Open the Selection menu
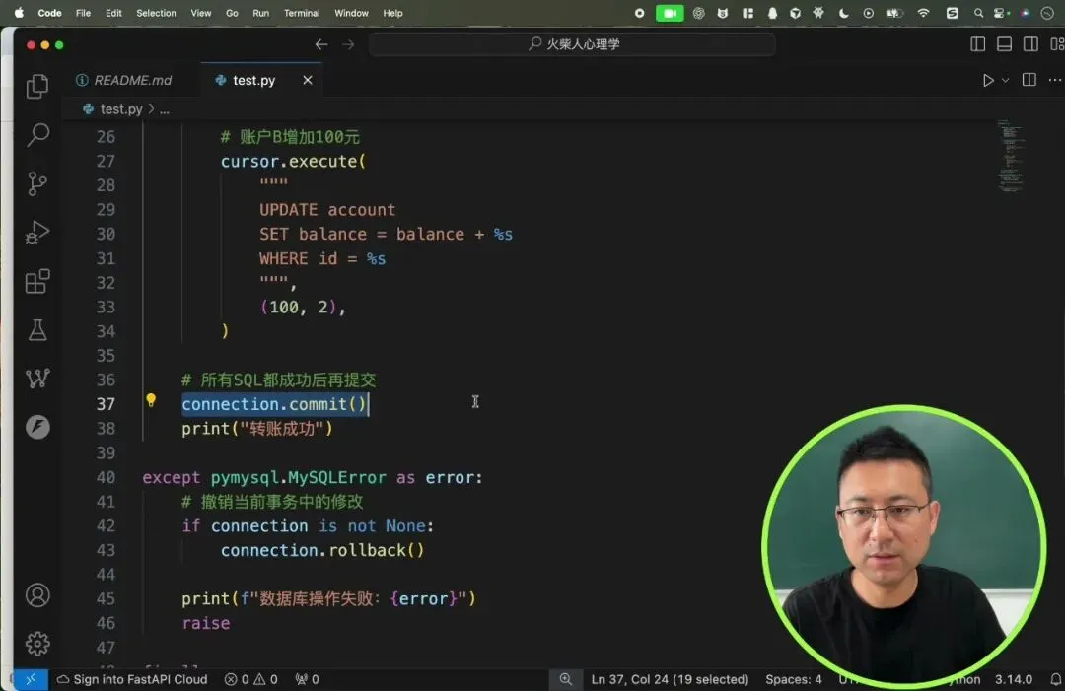The width and height of the screenshot is (1065, 691). click(x=156, y=13)
